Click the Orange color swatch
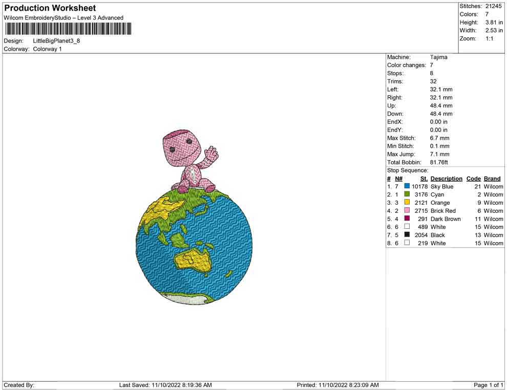507x390 pixels. tap(407, 202)
